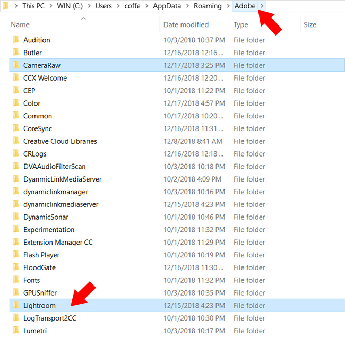Sort files by Name column header
This screenshot has height=337, width=345.
[x=20, y=25]
